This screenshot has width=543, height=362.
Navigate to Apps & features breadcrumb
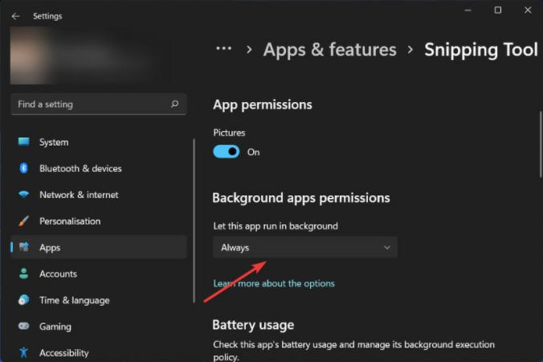coord(329,50)
